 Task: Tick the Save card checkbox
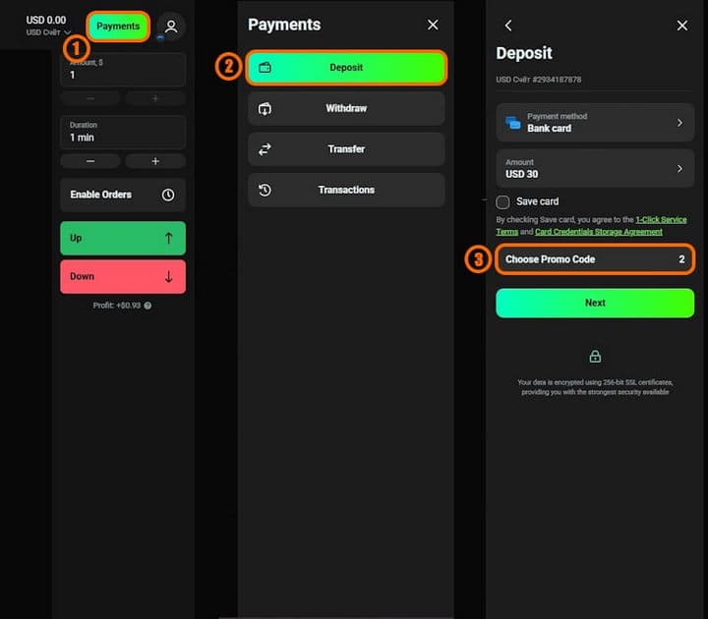(502, 202)
